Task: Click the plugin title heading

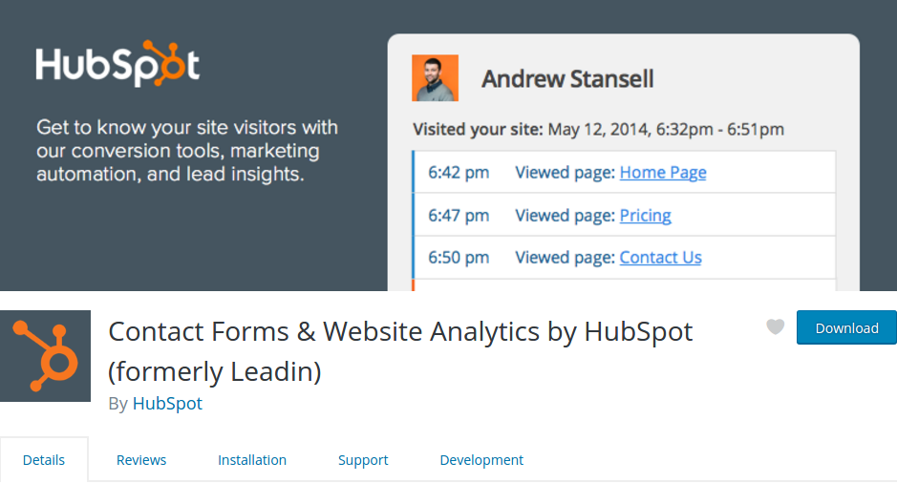Action: pos(400,351)
